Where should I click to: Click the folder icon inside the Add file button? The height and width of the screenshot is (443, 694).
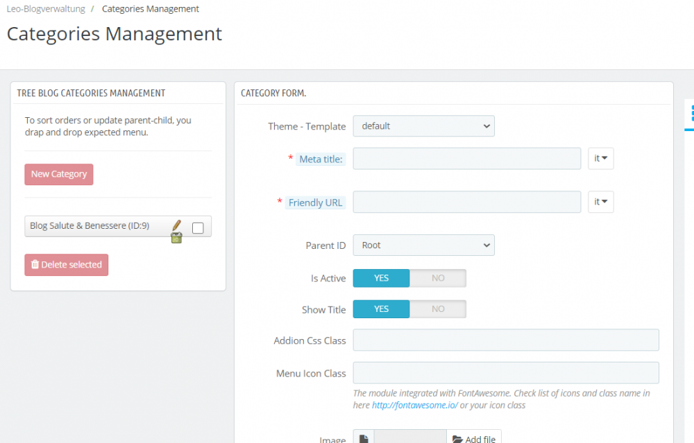coord(459,437)
